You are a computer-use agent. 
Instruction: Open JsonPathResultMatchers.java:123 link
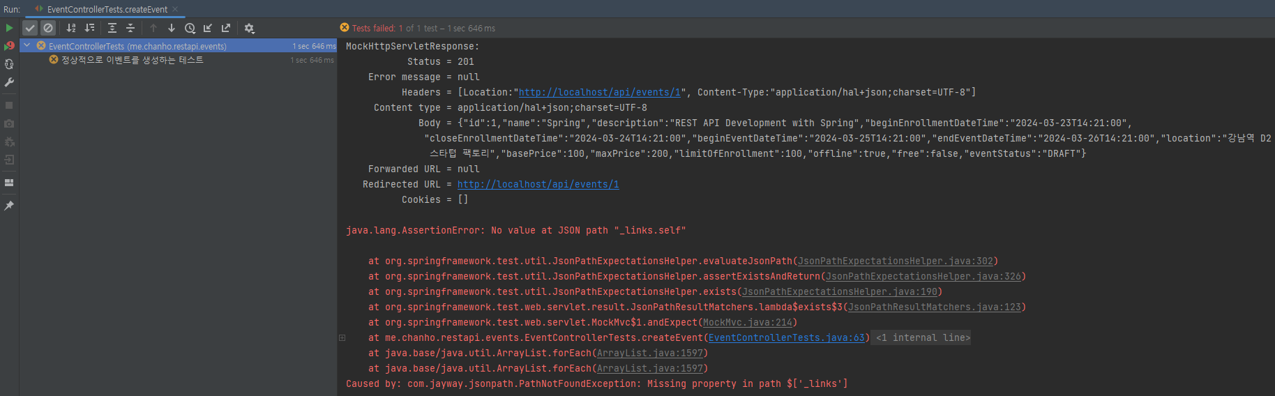point(934,307)
